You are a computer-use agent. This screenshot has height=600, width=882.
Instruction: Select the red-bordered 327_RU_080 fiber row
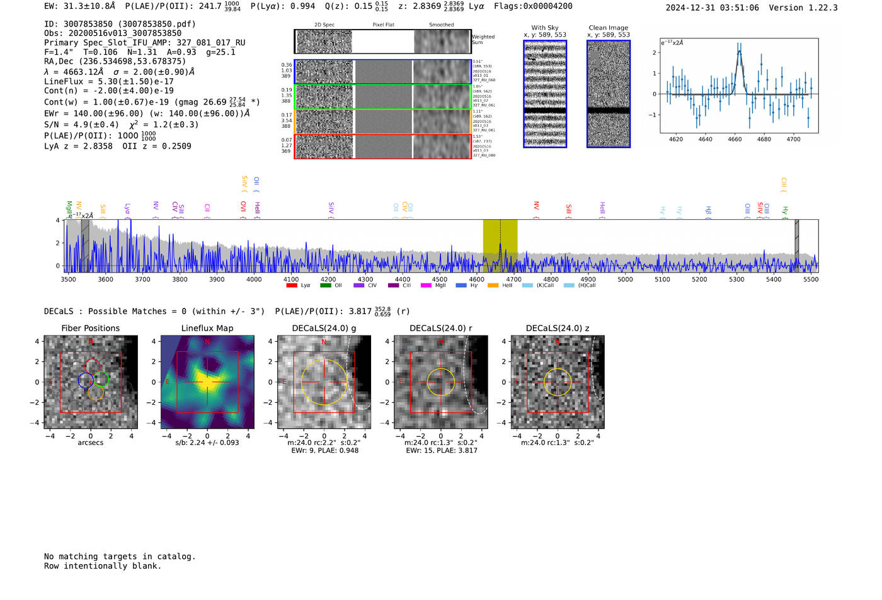[x=382, y=147]
